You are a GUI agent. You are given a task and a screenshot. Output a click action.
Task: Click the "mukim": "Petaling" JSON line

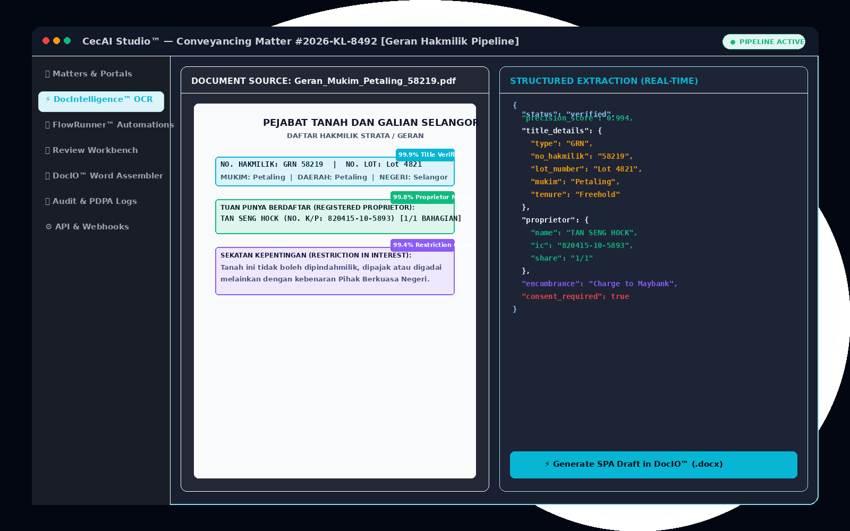coord(575,182)
